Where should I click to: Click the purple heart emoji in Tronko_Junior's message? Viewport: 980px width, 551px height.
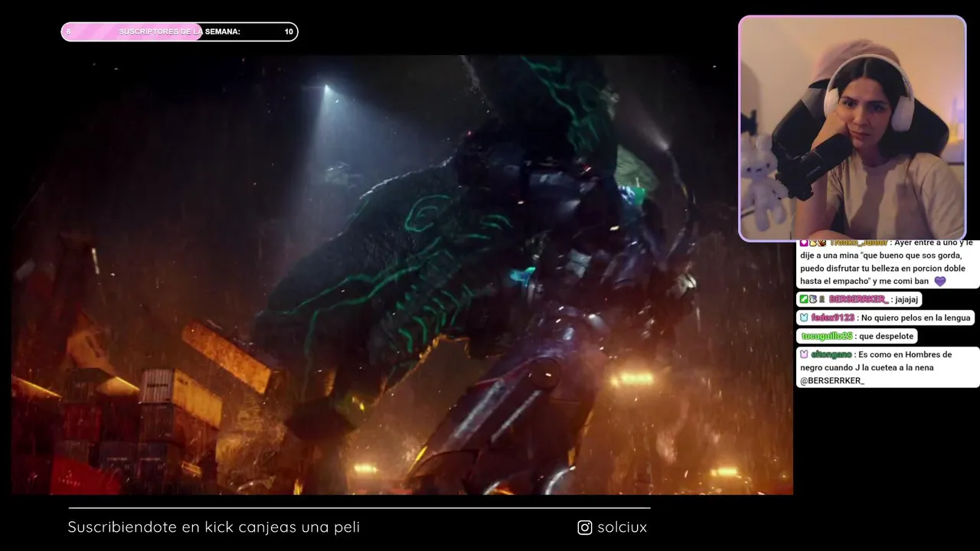pos(940,281)
